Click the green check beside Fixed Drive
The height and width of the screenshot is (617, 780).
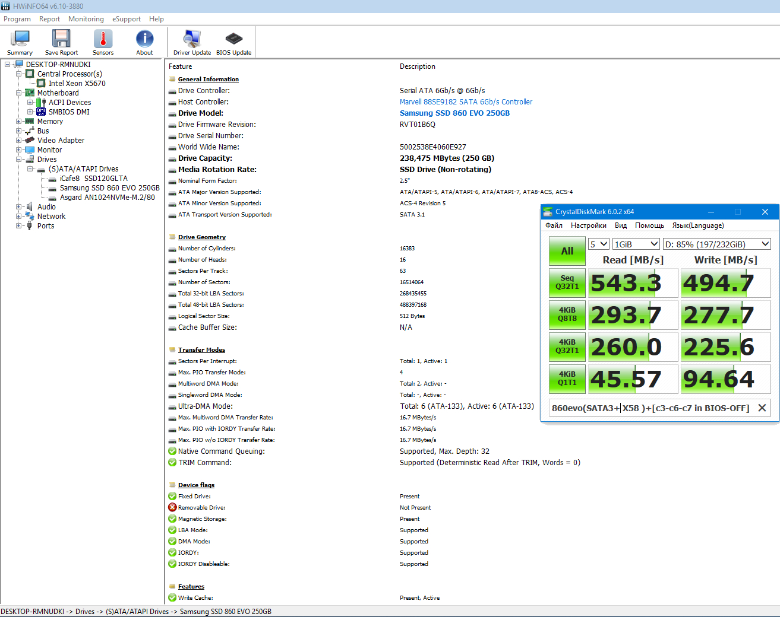172,496
